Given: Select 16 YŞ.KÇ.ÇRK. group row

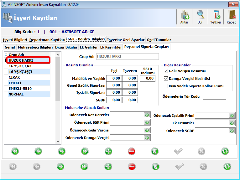Looking at the screenshot, I should (29, 66).
